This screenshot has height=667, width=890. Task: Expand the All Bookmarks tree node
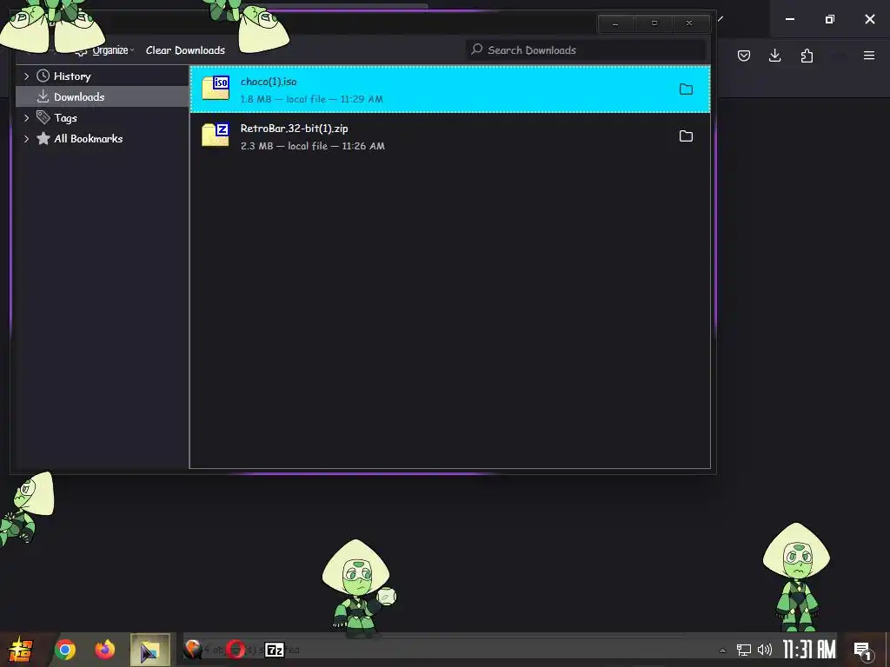27,138
